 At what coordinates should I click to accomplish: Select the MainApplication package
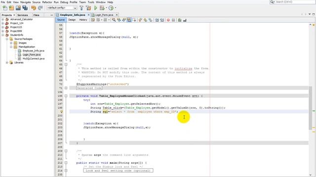[27, 47]
